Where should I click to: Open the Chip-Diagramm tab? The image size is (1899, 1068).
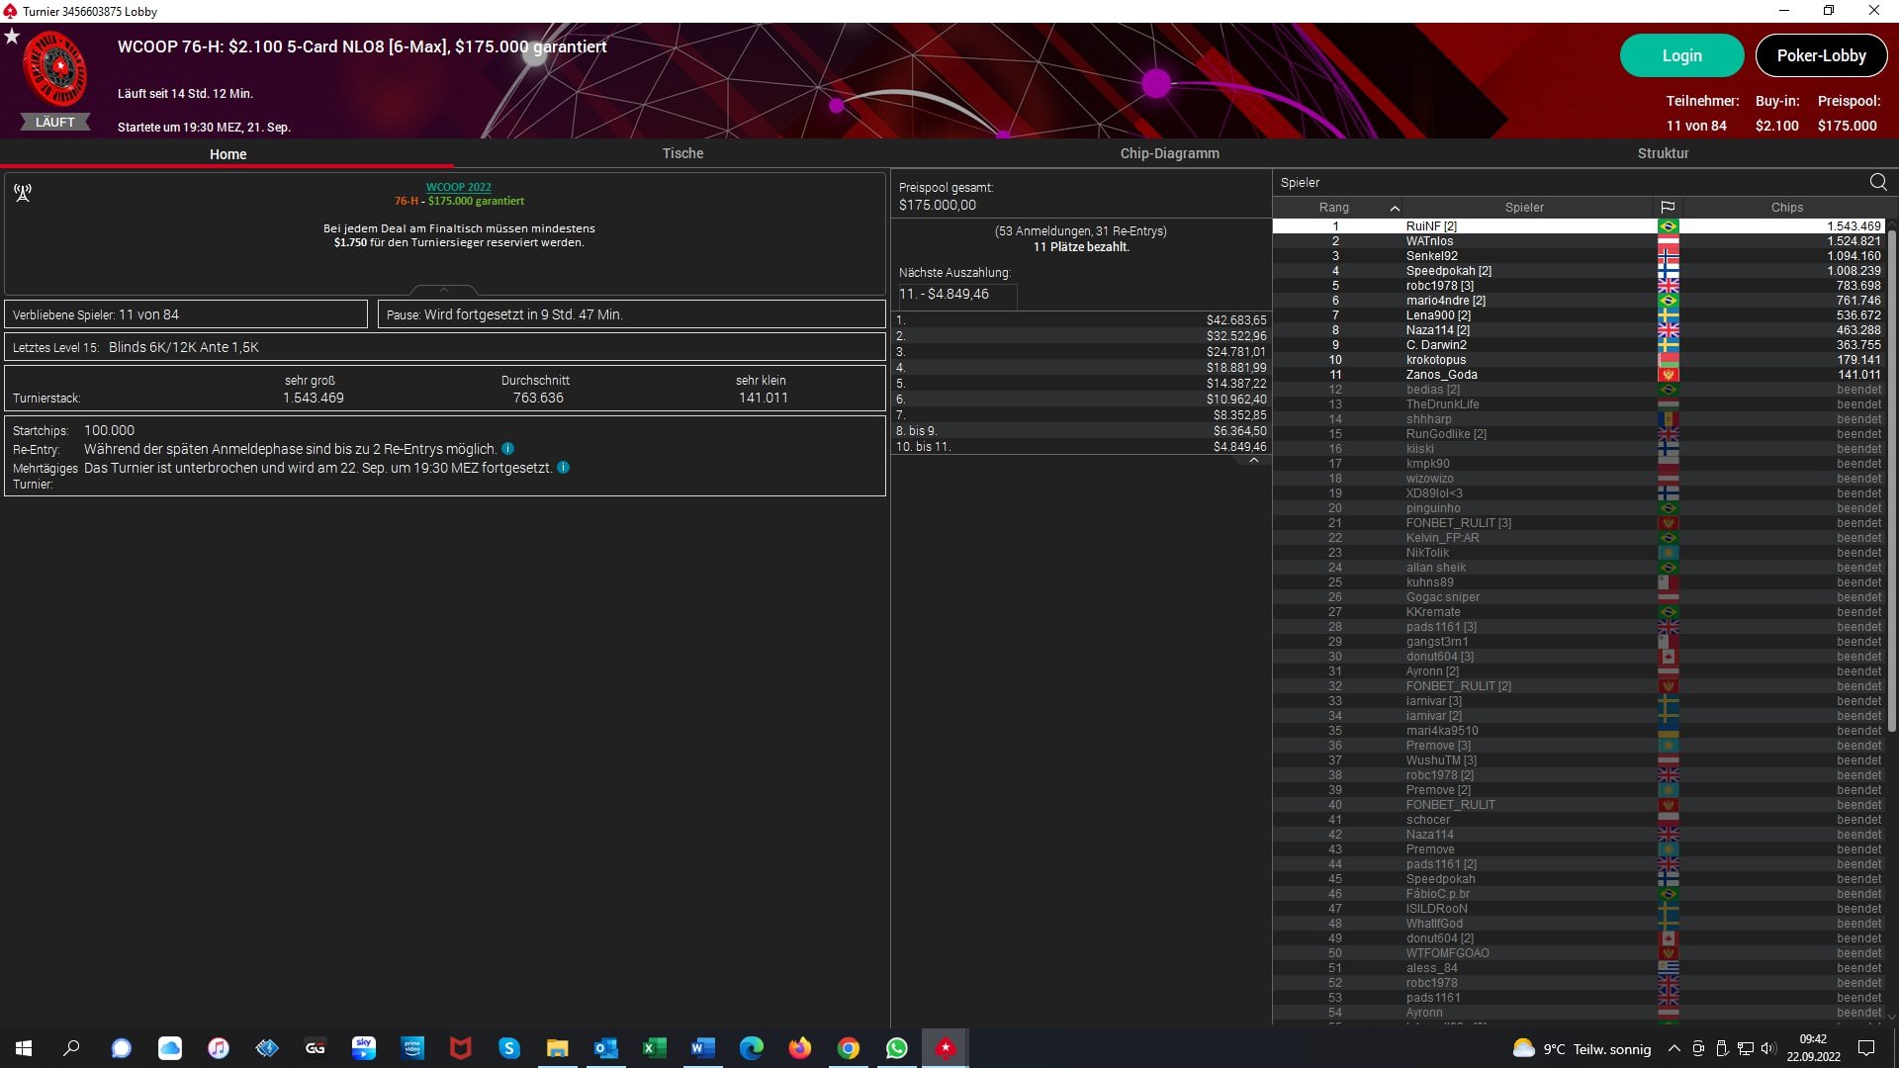(1169, 153)
